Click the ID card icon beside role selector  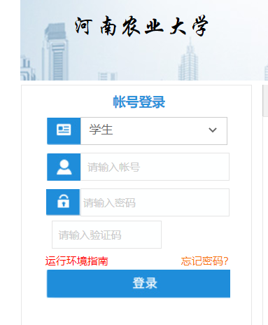click(64, 130)
